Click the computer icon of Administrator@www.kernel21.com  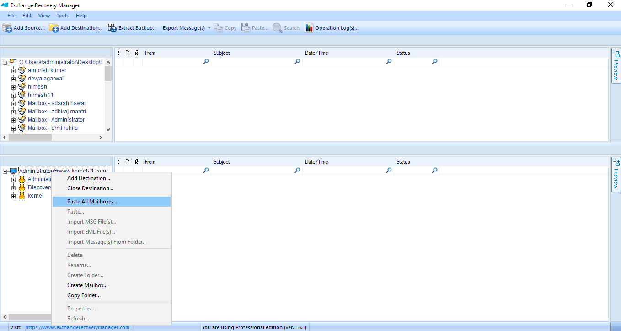point(13,171)
